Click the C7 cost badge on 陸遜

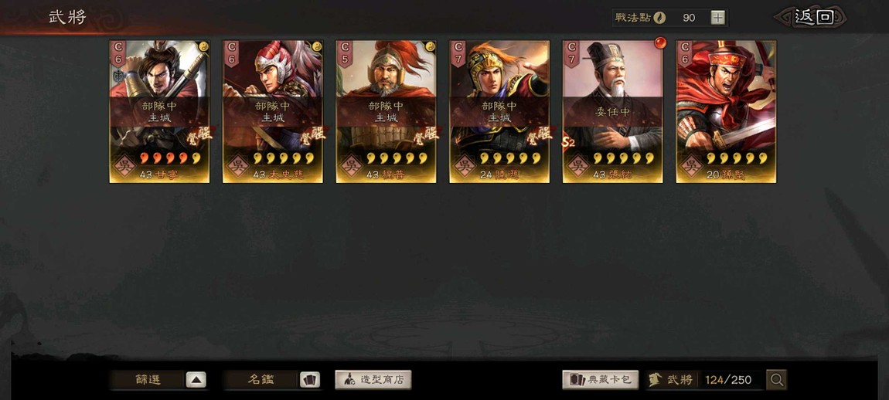[458, 53]
